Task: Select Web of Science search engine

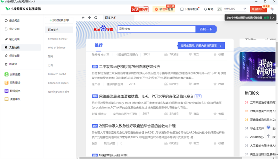Action: click(x=57, y=47)
